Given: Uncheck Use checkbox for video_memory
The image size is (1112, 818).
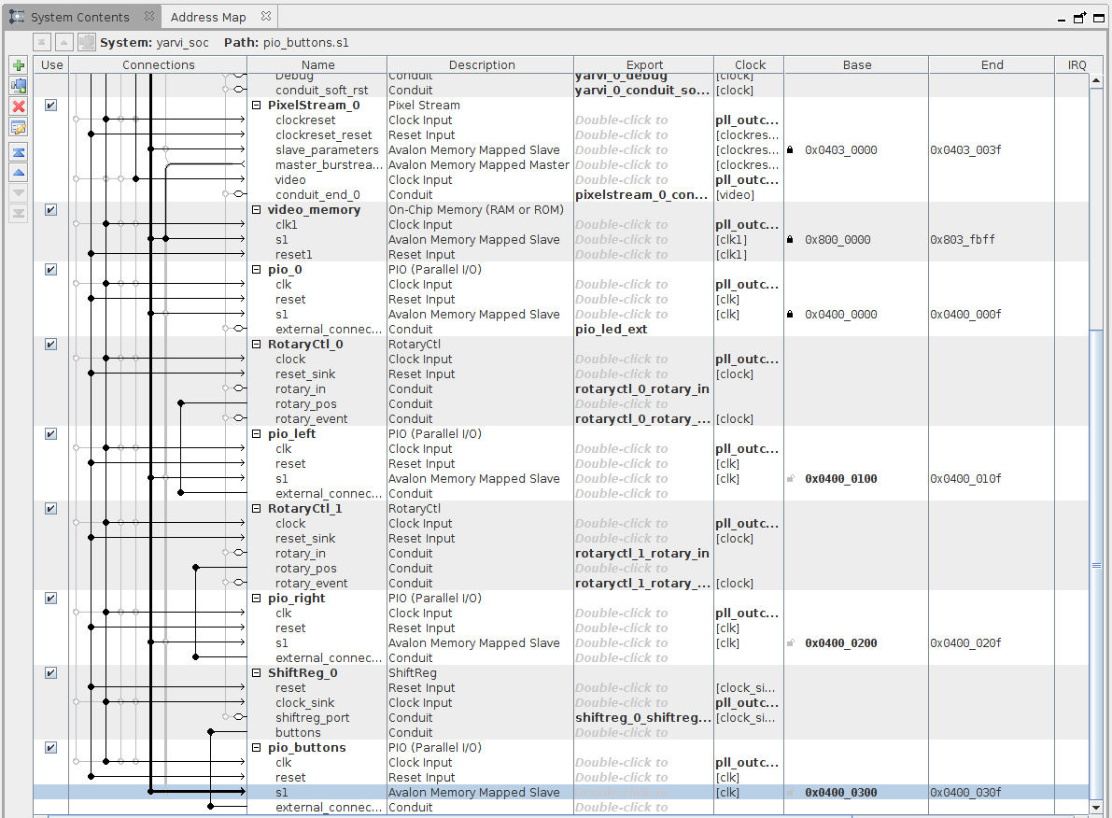Looking at the screenshot, I should 51,209.
